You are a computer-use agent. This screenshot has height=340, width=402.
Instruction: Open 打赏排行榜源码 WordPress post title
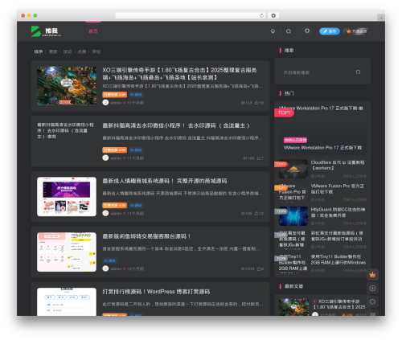pos(156,292)
